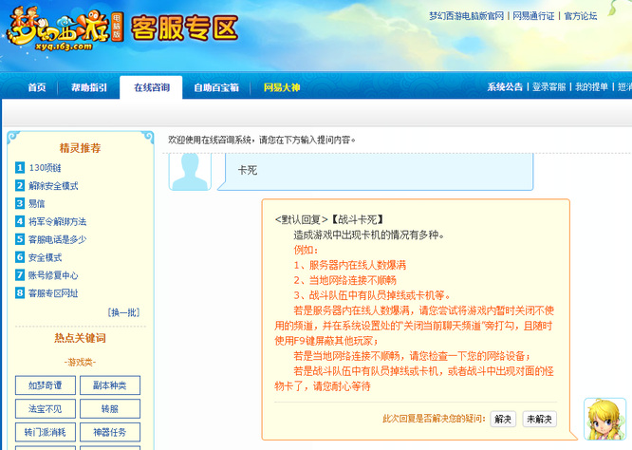Select recommended item 易信
Screen dimensions: 632x450
[x=37, y=203]
